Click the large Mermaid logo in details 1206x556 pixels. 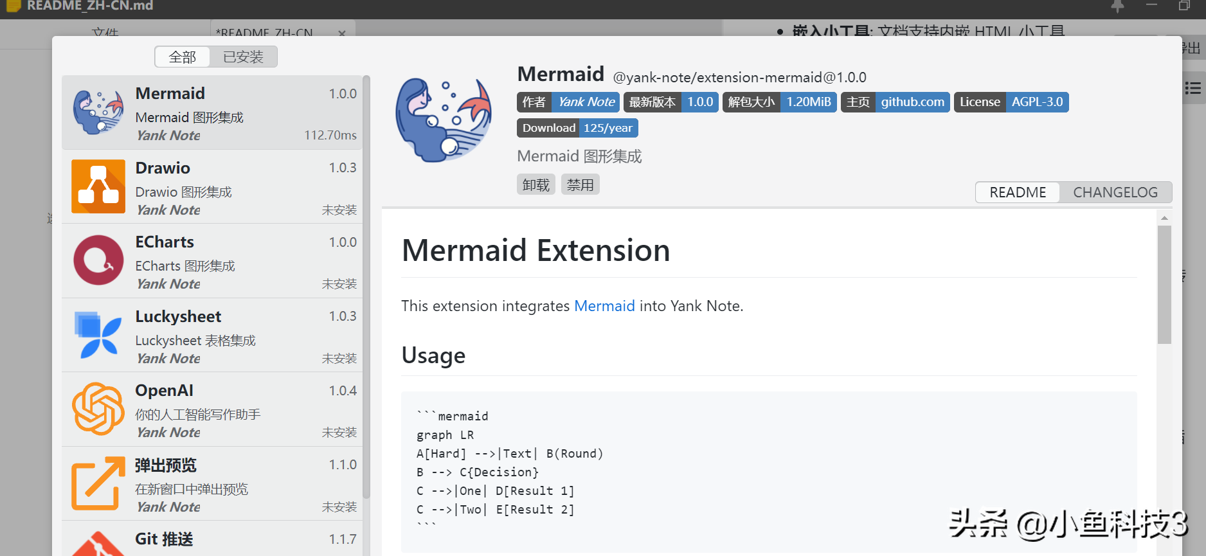coord(444,120)
